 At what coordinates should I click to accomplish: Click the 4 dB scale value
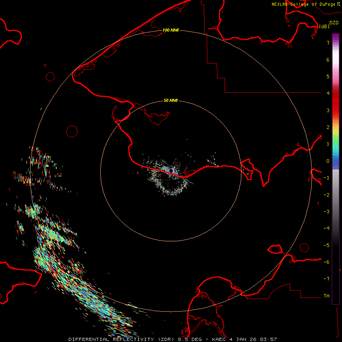(328, 93)
